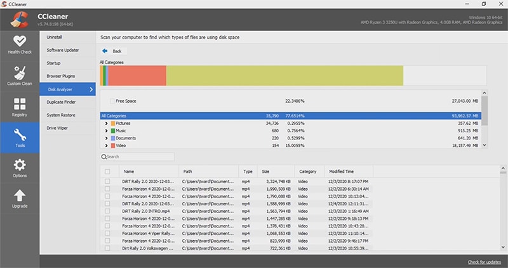Click the category list scroll-down arrow
Image resolution: width=508 pixels, height=268 pixels.
[x=485, y=146]
